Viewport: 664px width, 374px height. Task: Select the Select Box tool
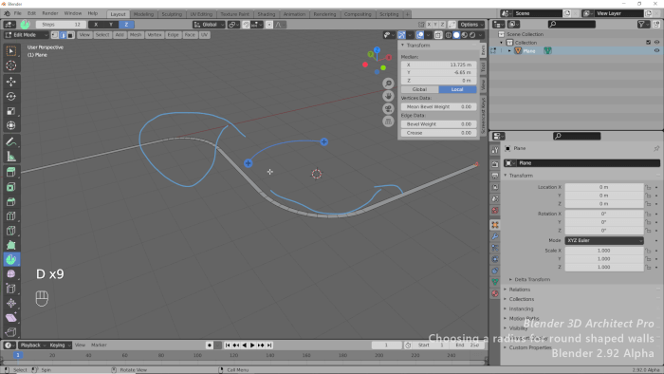11,51
